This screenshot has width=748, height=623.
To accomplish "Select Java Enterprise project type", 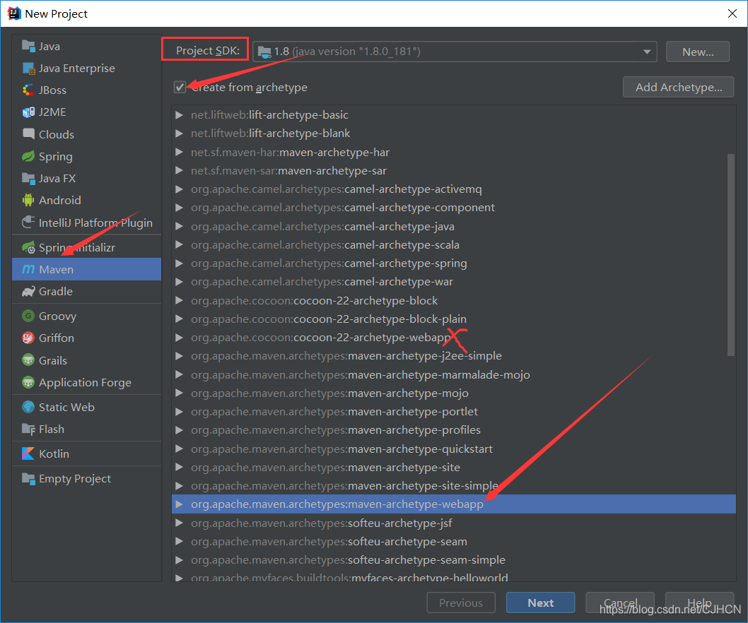I will pyautogui.click(x=86, y=69).
